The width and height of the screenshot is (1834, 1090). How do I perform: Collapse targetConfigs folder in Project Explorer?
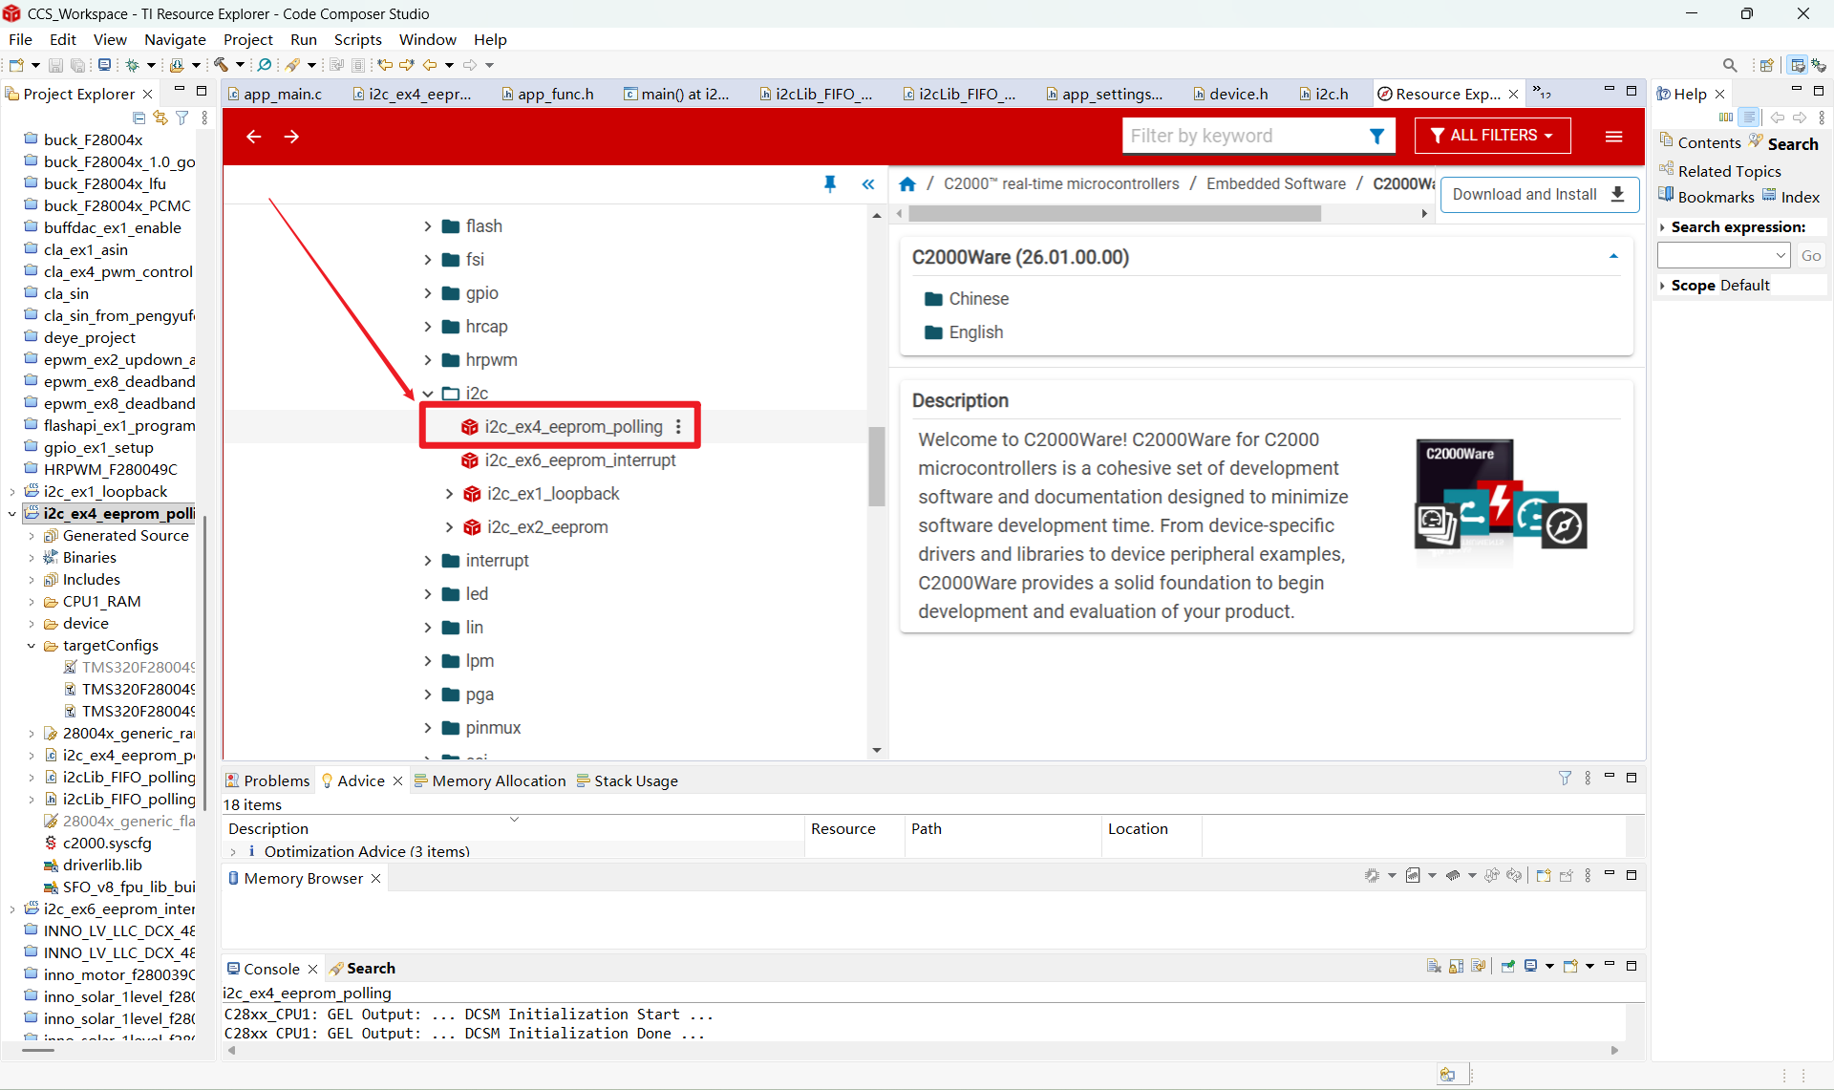(x=32, y=646)
